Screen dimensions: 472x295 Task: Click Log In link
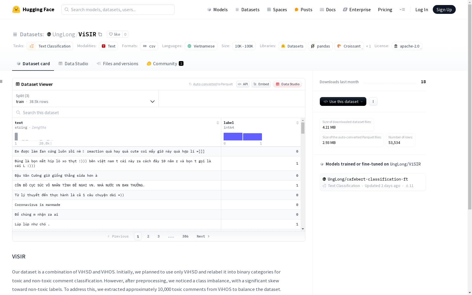pyautogui.click(x=422, y=9)
